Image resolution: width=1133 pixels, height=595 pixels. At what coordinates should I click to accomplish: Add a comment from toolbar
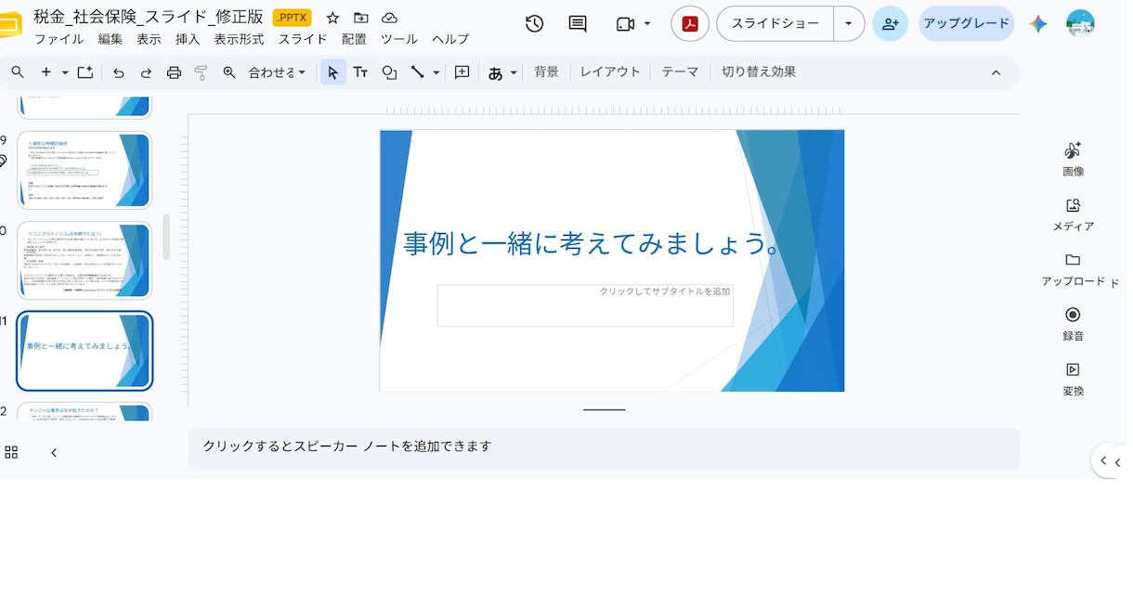(x=462, y=72)
